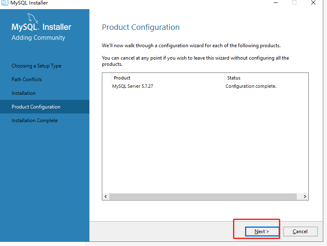Click the Product Configuration heading
This screenshot has width=327, height=246.
click(141, 27)
